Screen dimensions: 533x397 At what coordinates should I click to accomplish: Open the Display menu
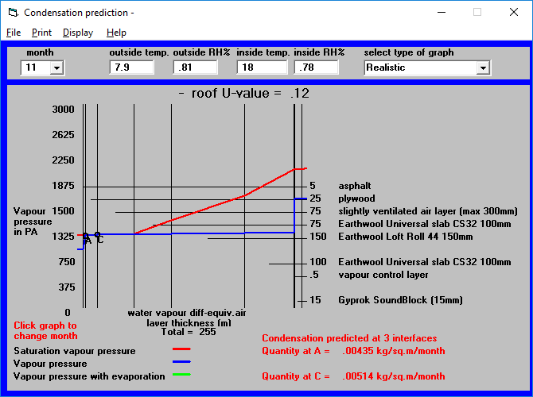click(x=78, y=33)
